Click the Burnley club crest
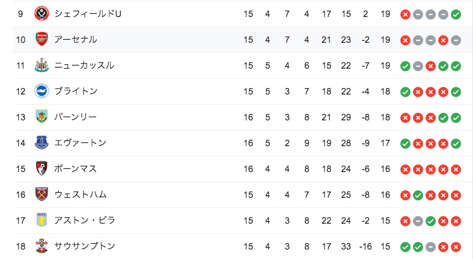The width and height of the screenshot is (473, 259). click(42, 117)
